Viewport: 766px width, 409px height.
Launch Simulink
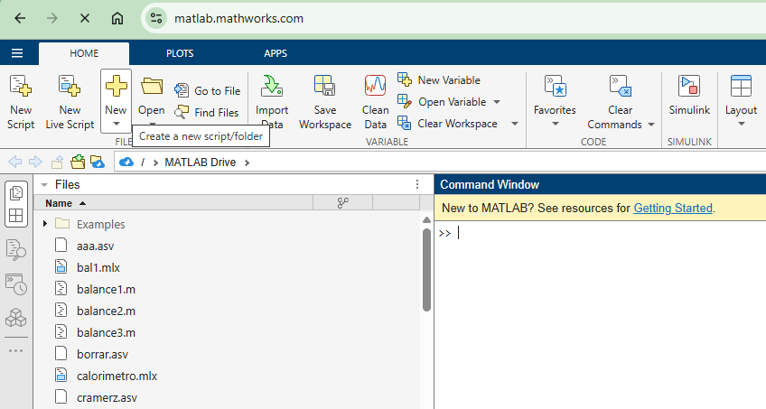689,96
